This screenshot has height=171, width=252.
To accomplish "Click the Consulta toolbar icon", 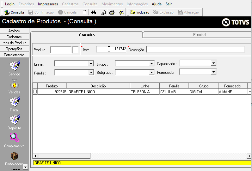I will (7, 12).
